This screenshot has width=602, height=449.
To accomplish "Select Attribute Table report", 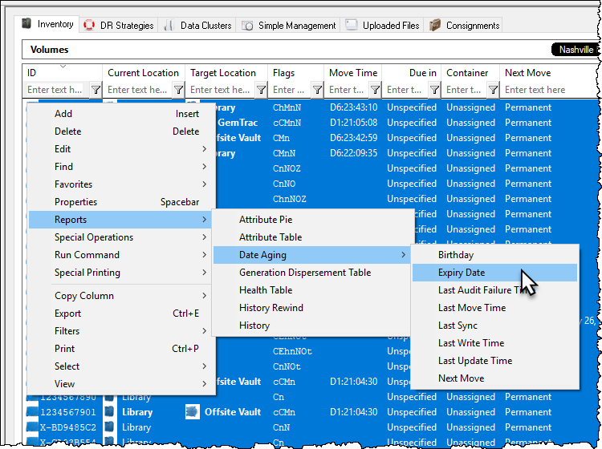I will click(x=312, y=237).
